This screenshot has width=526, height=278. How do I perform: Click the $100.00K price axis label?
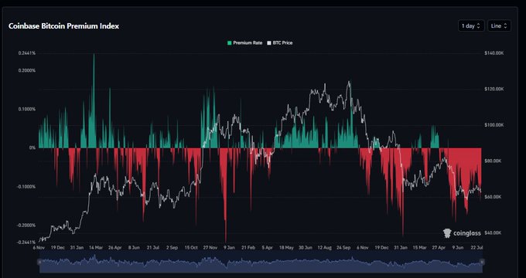click(494, 125)
